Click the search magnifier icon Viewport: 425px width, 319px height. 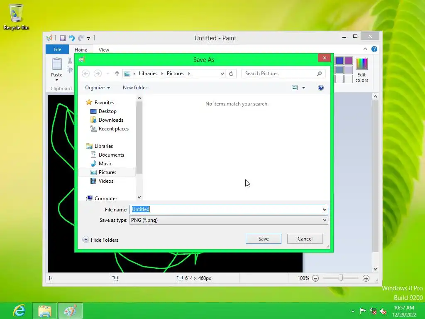tap(319, 74)
